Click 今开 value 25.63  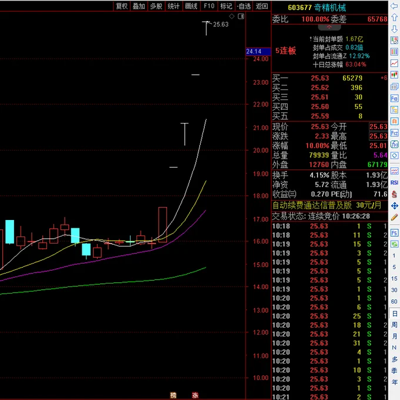(x=379, y=126)
